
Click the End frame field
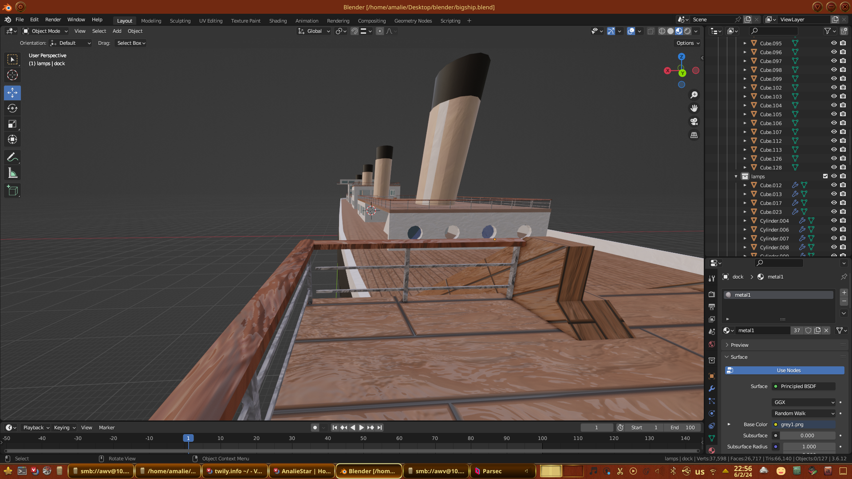[x=682, y=428]
